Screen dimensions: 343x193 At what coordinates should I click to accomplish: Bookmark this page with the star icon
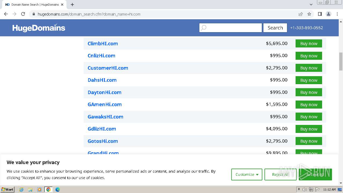309,14
